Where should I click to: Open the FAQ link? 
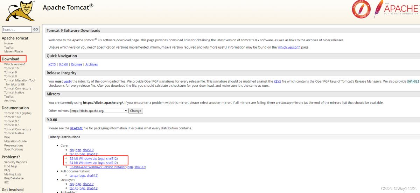click(7, 170)
